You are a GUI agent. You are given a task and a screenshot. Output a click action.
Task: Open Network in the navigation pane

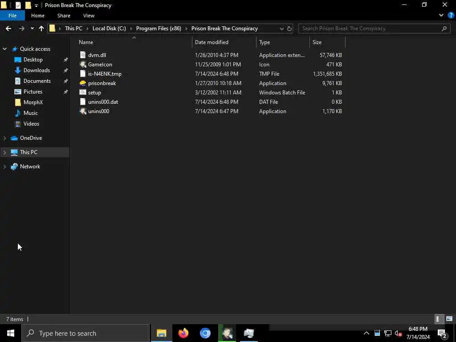(30, 167)
